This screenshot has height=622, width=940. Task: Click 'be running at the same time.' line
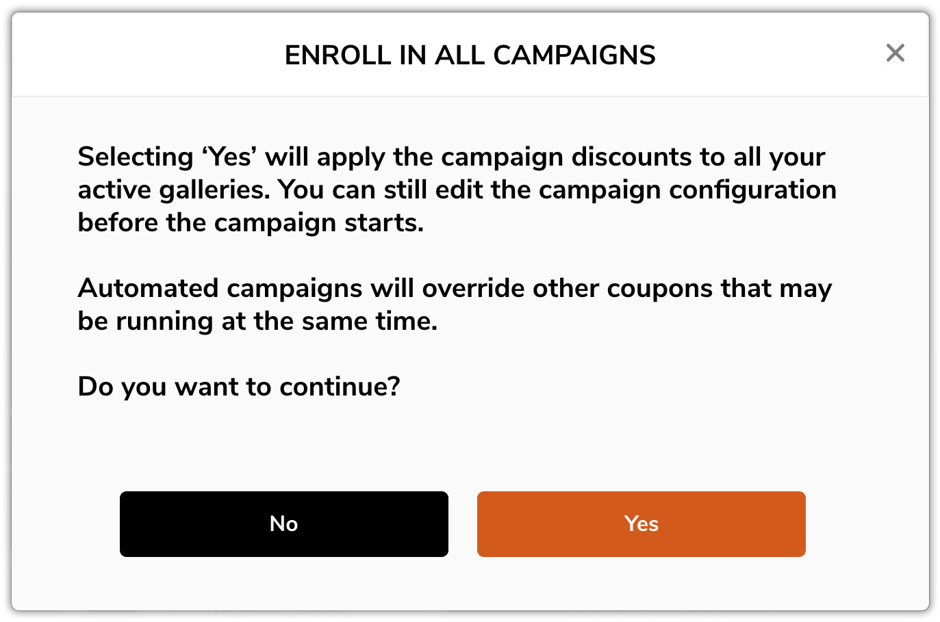(x=257, y=321)
